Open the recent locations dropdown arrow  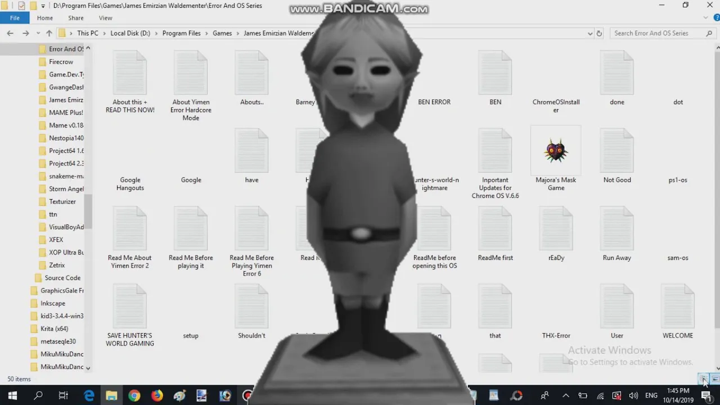click(37, 33)
